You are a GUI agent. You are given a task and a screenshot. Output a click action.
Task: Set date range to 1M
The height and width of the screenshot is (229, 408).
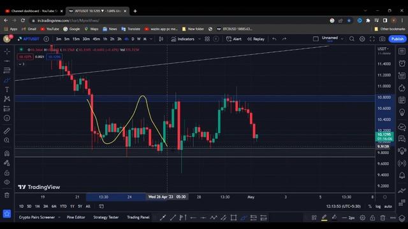(x=38, y=206)
